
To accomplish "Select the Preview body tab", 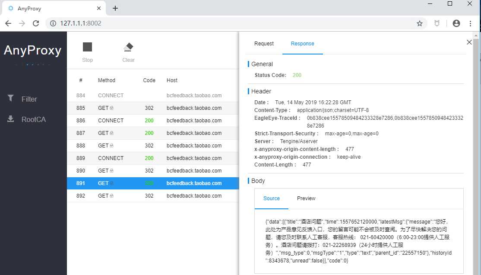I will coord(306,198).
